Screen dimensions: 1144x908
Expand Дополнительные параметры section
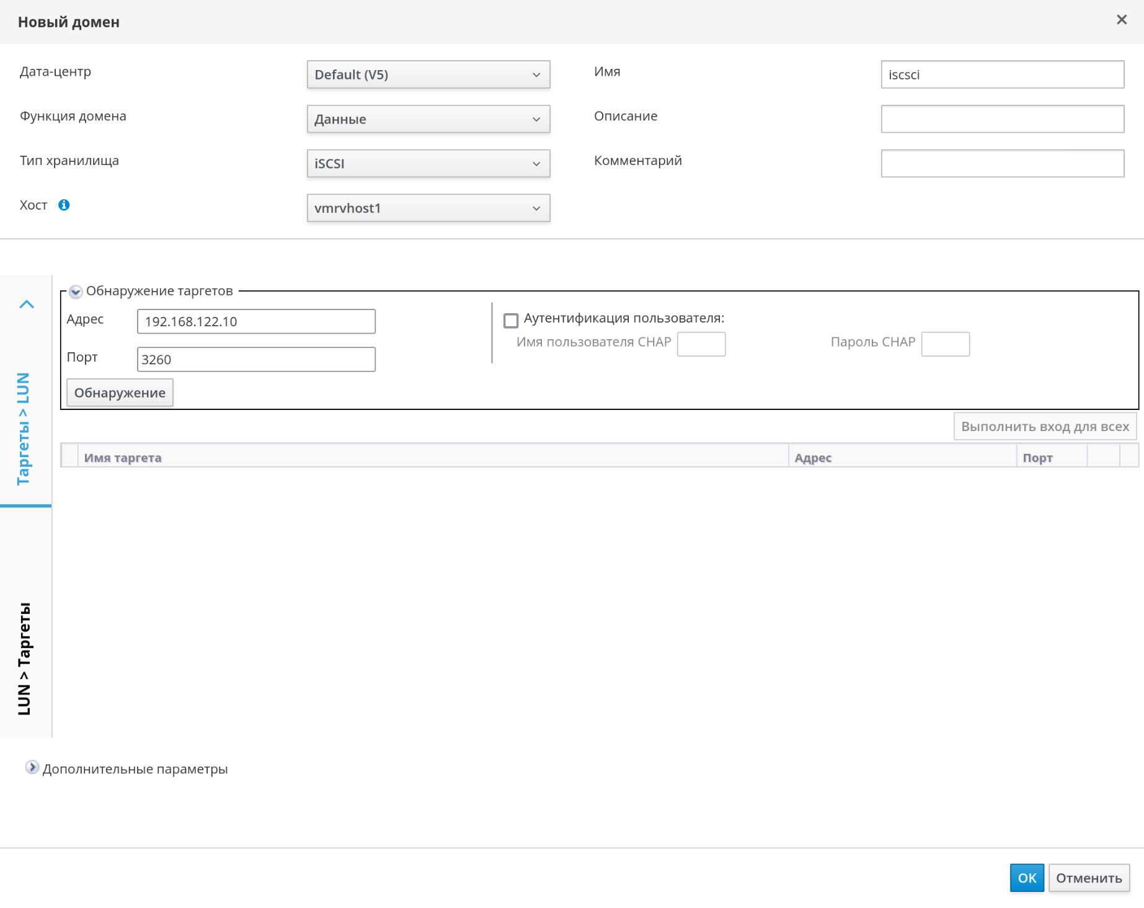click(32, 768)
